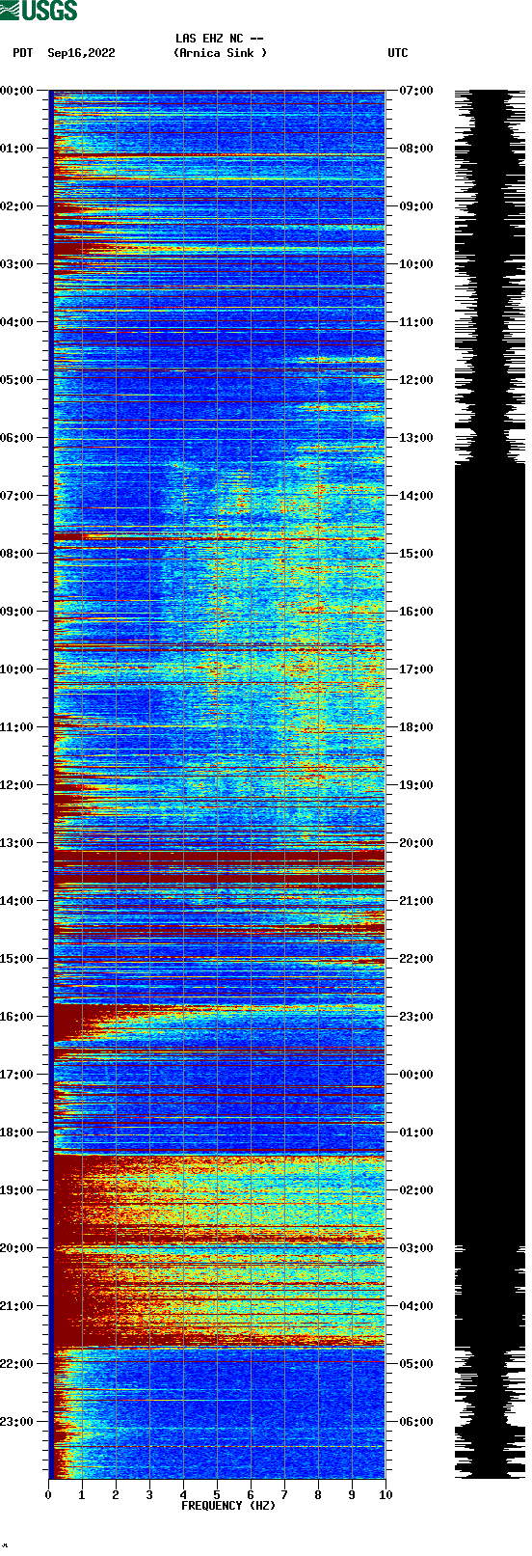Viewport: 532px width, 1556px height.
Task: Click the 5 Hz frequency tick label
Action: 217,1495
